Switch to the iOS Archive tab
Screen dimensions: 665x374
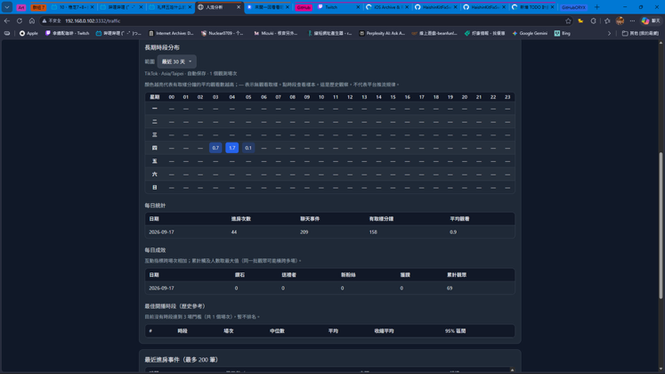point(386,7)
